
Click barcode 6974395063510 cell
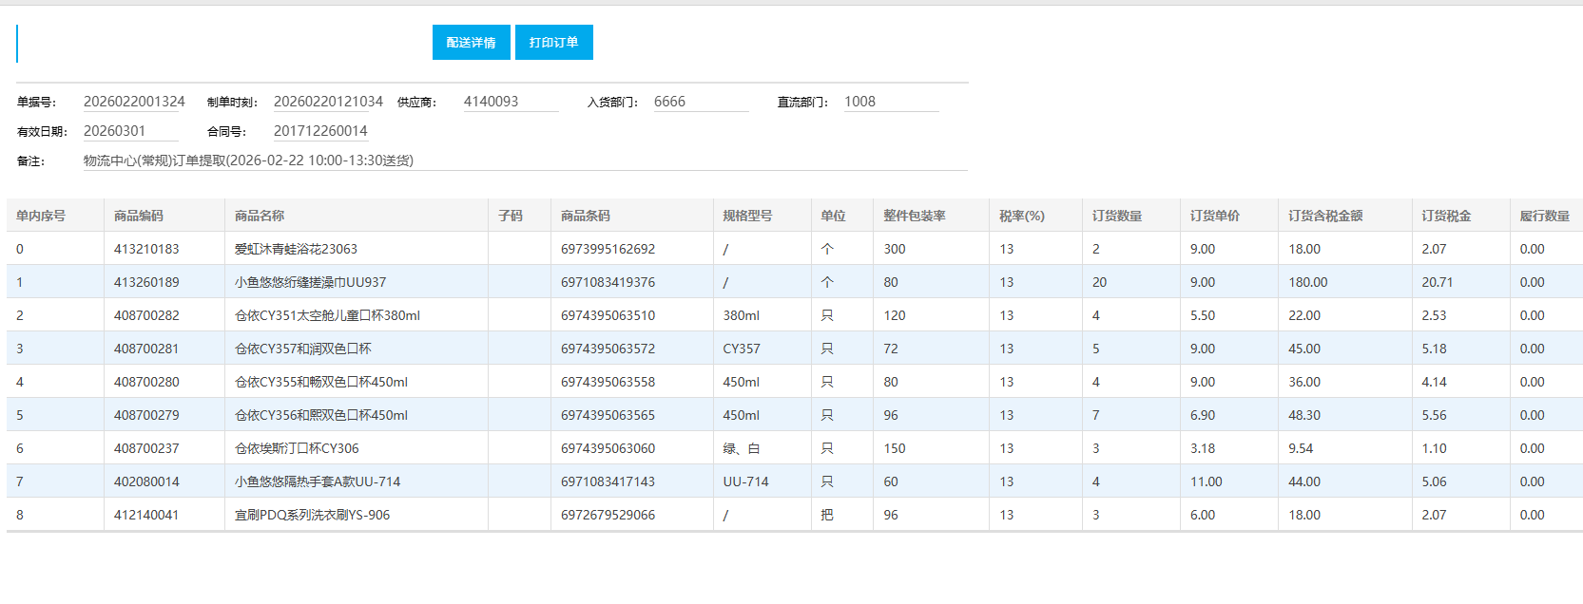(608, 315)
